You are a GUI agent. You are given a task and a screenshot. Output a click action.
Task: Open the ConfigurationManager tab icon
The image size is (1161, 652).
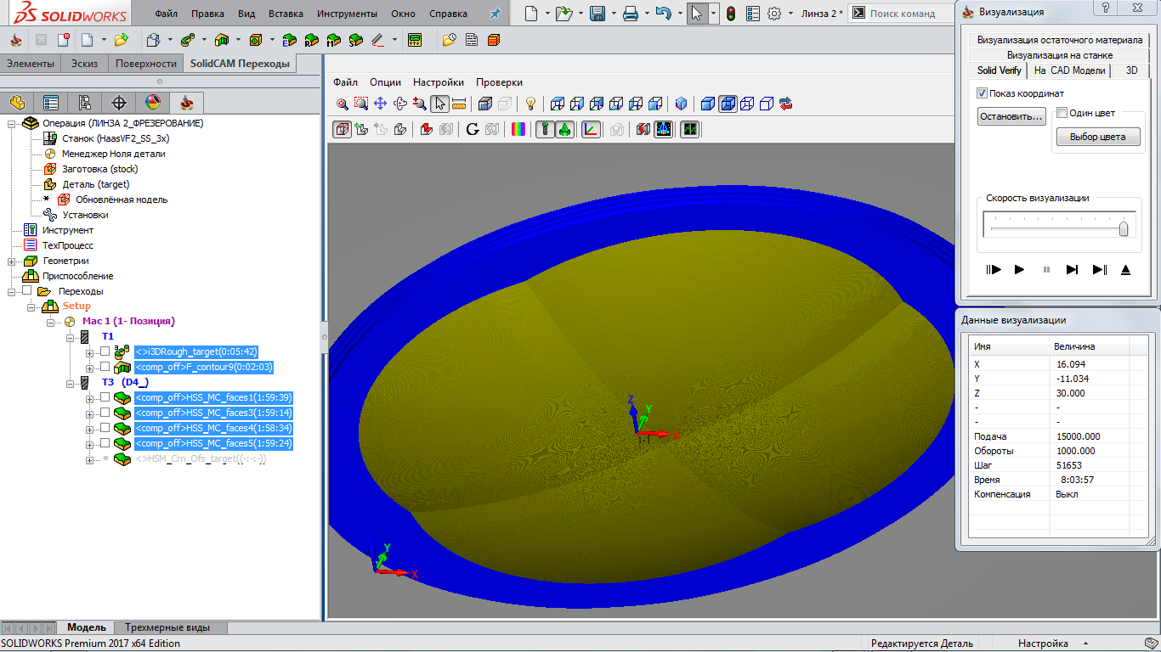85,103
